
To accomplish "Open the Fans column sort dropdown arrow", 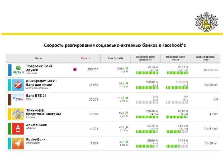I will click(90, 58).
